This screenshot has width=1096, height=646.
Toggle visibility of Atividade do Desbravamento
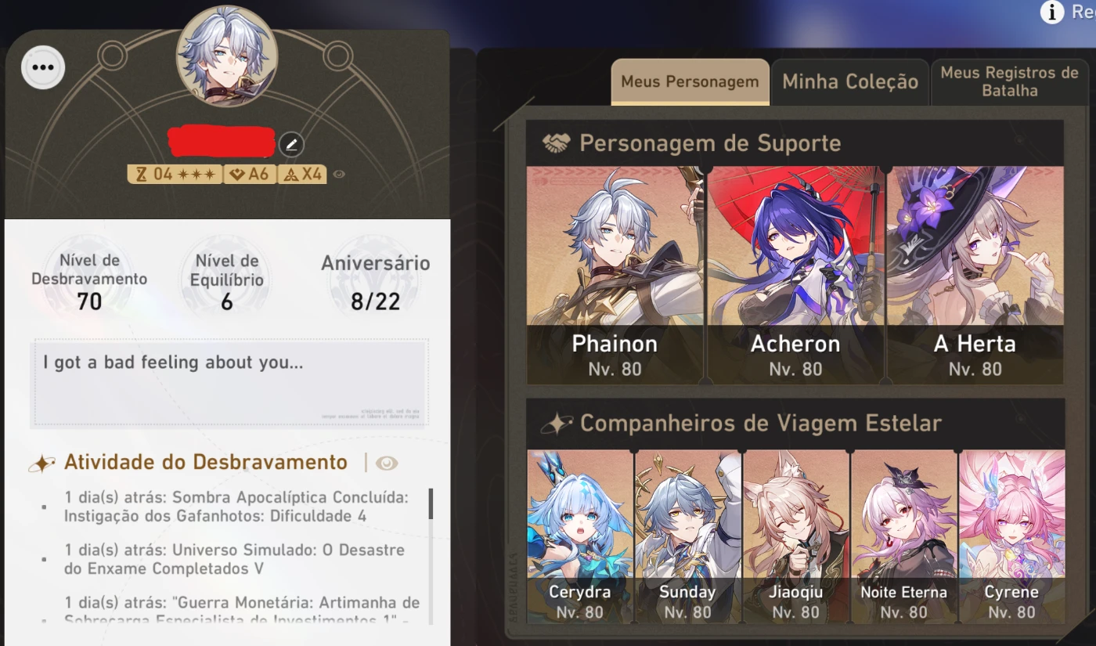[x=387, y=464]
